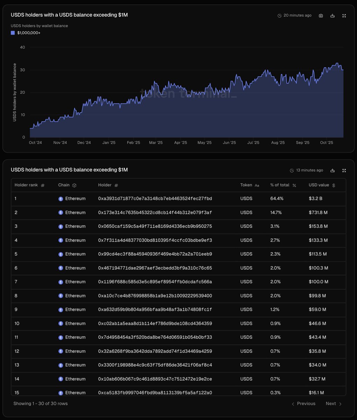This screenshot has width=357, height=420.
Task: Sort by Holder rank column header
Action: [29, 185]
